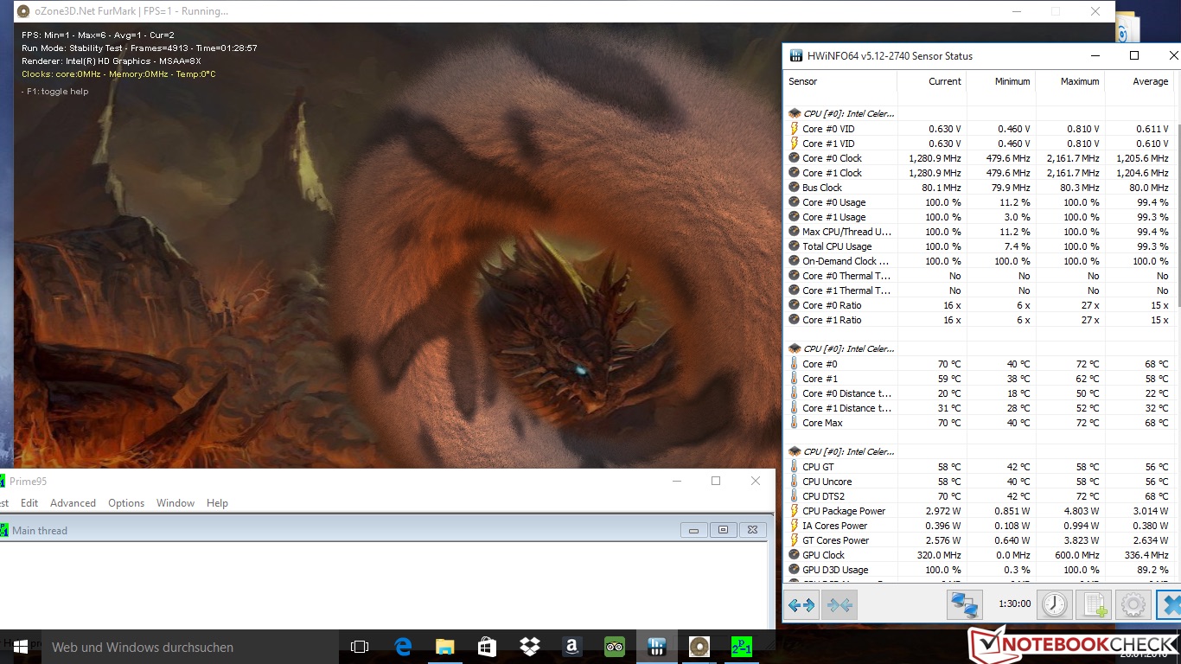This screenshot has width=1181, height=664.
Task: Launch TripAdvisor from the taskbar
Action: [x=614, y=646]
